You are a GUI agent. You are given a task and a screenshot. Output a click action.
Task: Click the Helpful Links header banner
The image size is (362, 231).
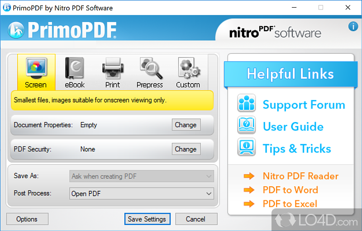pos(291,74)
